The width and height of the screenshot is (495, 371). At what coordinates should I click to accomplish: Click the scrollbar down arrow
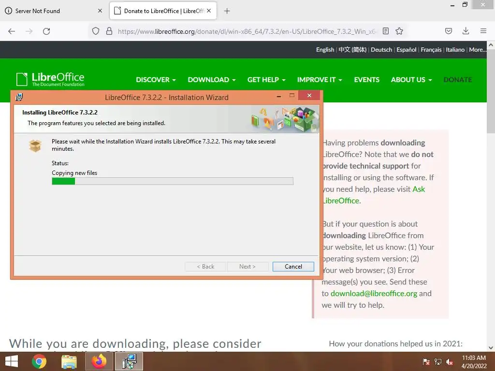(x=491, y=348)
